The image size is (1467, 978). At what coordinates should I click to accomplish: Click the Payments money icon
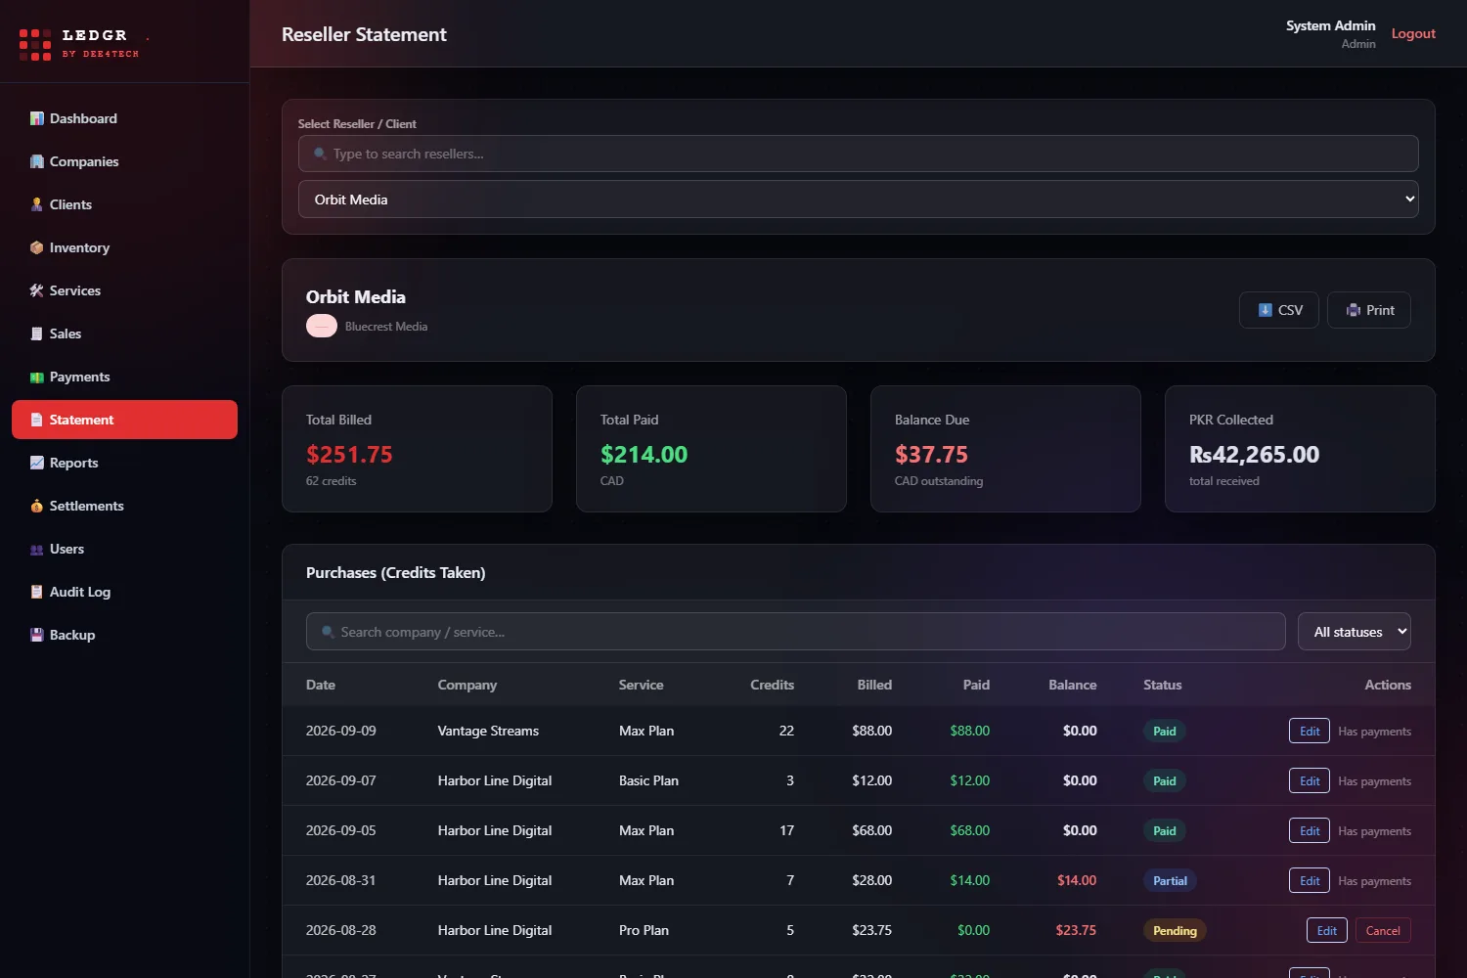[37, 377]
